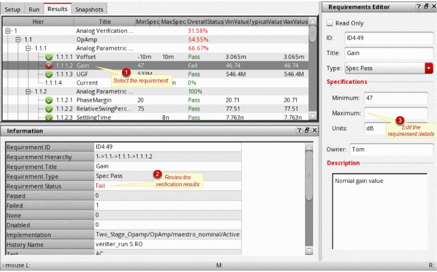
Task: Click the 31.58% overall status value
Action: (x=198, y=31)
